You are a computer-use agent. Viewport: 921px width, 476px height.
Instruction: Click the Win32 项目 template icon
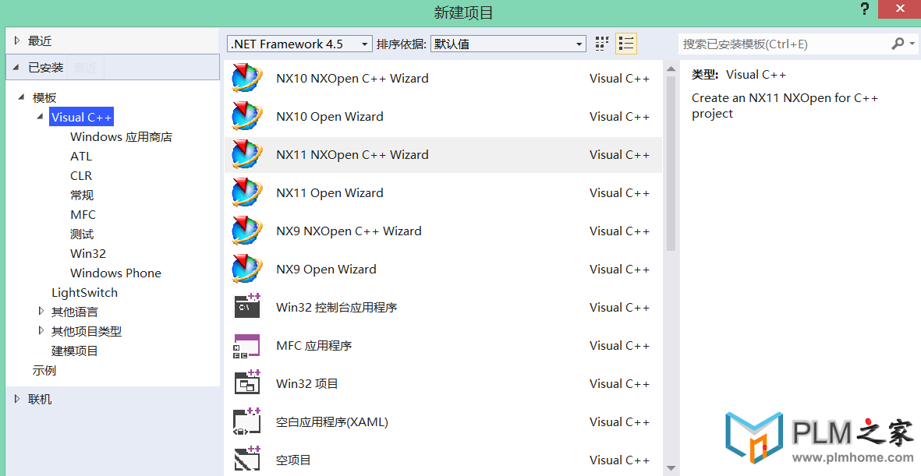246,383
